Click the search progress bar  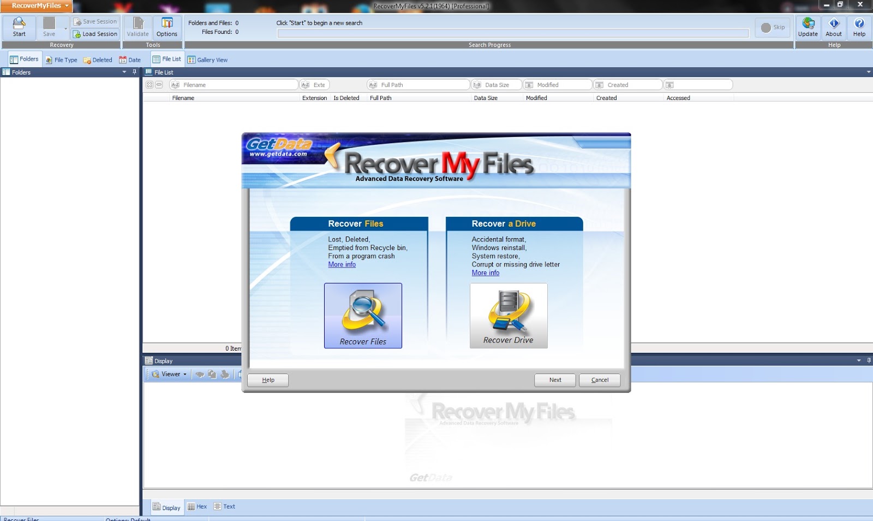coord(513,33)
